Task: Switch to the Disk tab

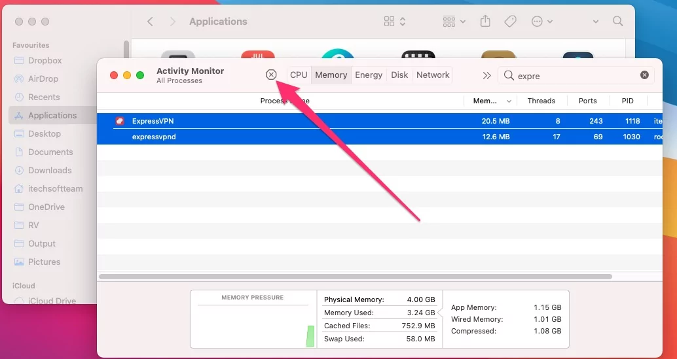Action: pos(399,75)
